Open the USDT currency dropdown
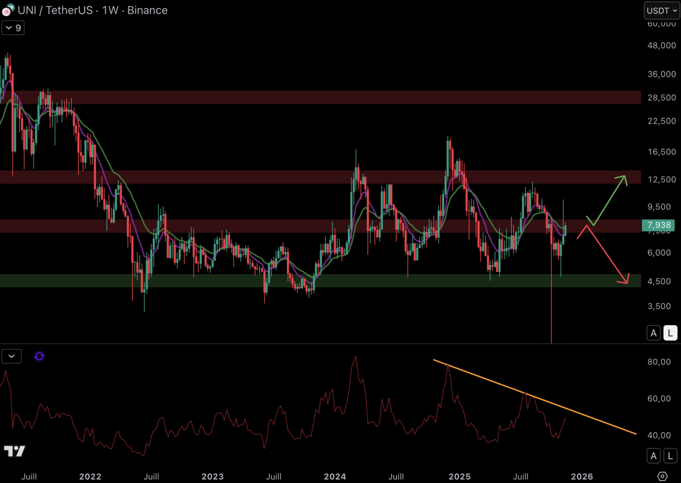The height and width of the screenshot is (483, 681). pyautogui.click(x=662, y=10)
